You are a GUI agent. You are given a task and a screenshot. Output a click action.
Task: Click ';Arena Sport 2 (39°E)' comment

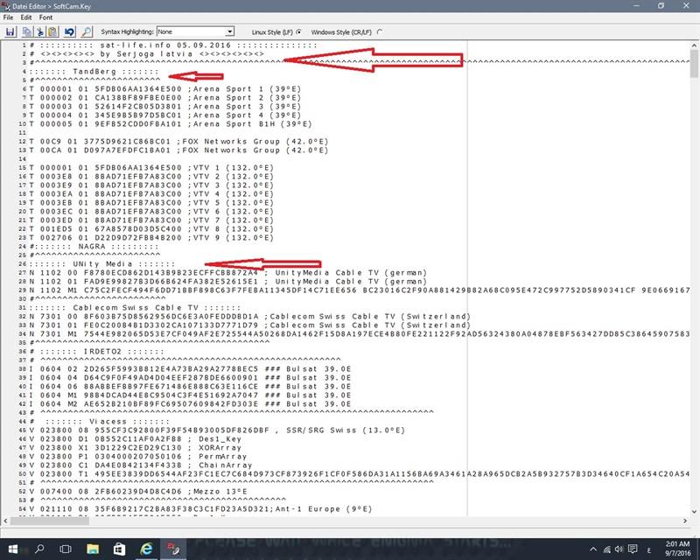pyautogui.click(x=244, y=98)
